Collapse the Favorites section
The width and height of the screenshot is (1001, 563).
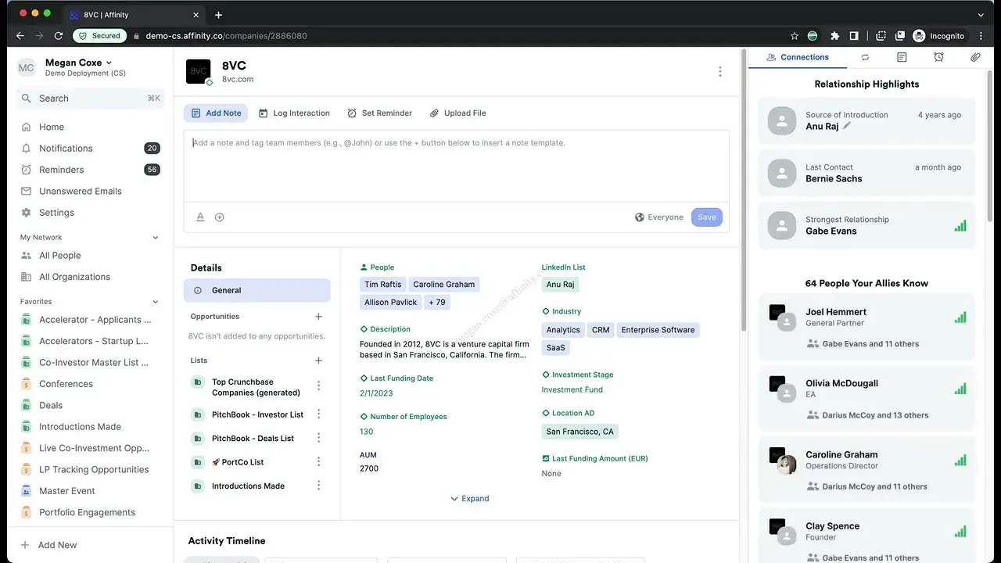(x=155, y=301)
